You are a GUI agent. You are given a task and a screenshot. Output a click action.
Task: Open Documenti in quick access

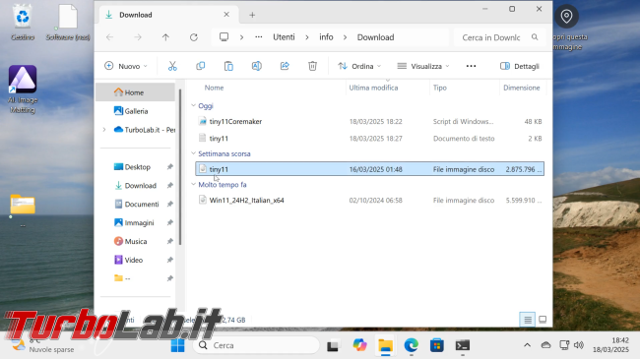coord(136,204)
